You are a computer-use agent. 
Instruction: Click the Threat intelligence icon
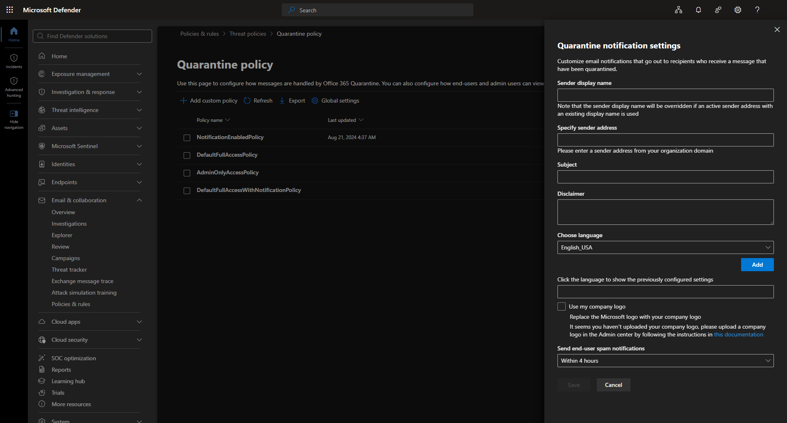(42, 110)
